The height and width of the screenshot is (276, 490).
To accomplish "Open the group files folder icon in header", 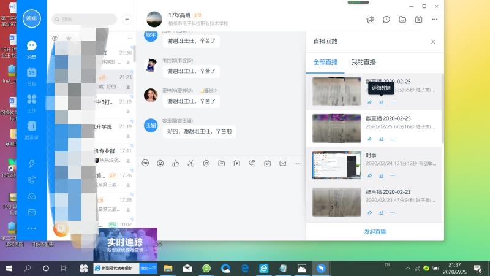I will pos(402,19).
